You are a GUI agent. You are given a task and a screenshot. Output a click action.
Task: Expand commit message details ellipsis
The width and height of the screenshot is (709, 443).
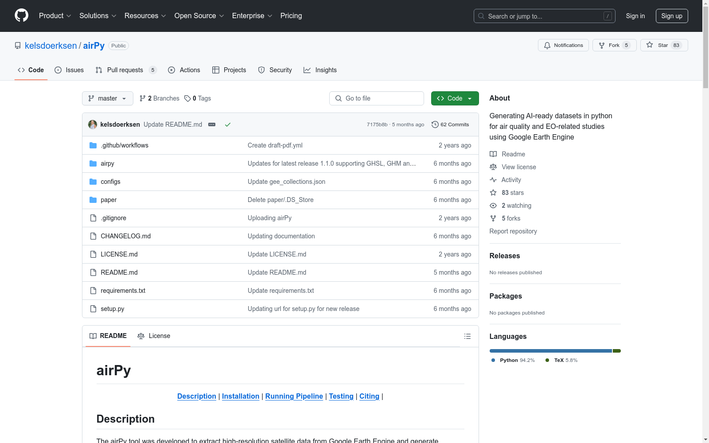[x=212, y=124]
